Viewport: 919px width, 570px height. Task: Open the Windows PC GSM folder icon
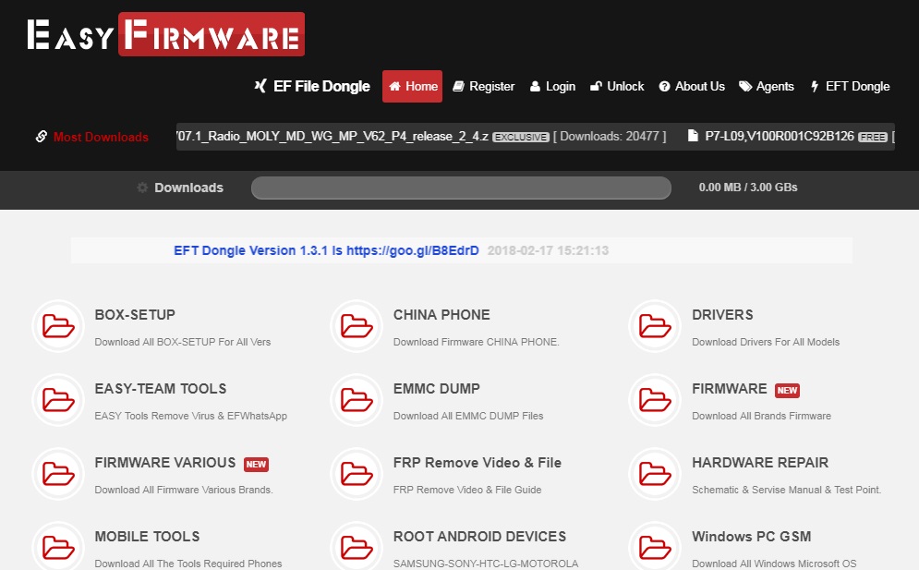coord(654,547)
